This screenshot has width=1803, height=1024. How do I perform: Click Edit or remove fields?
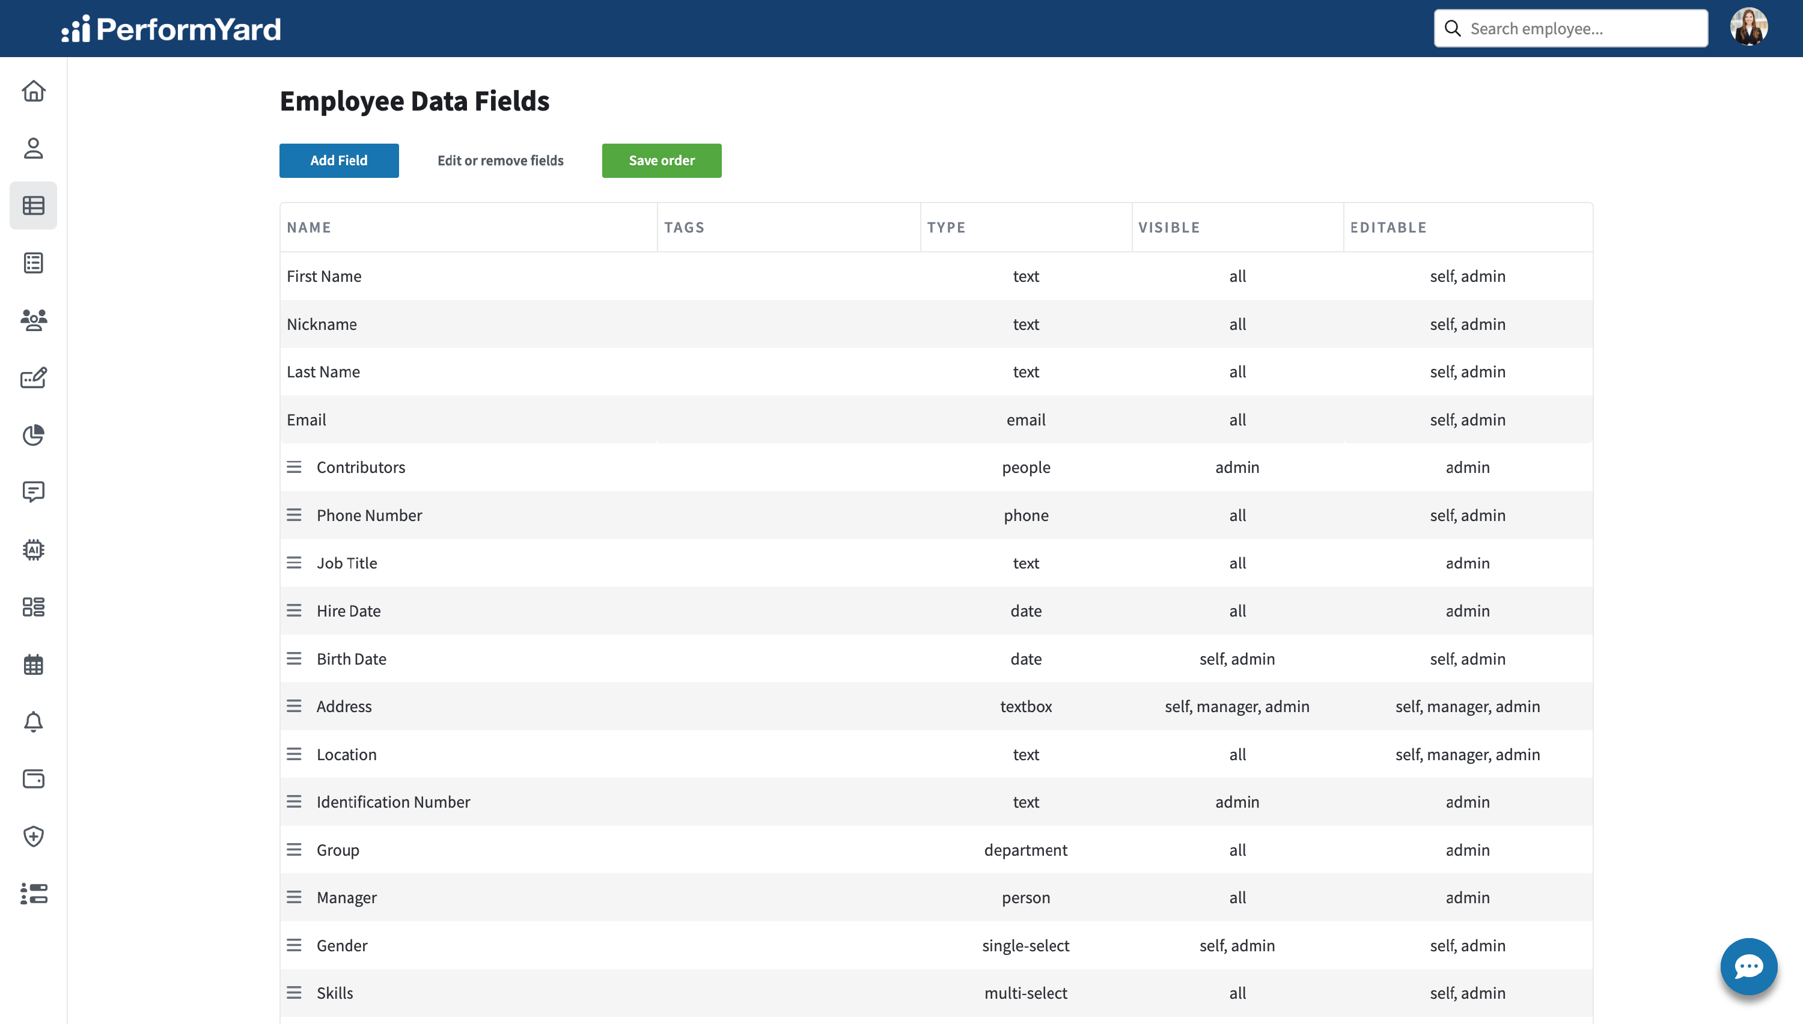point(500,160)
